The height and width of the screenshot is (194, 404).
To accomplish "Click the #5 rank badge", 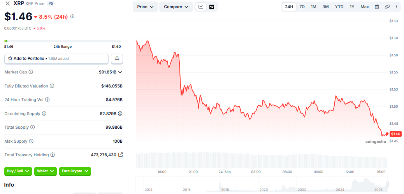I will click(51, 3).
